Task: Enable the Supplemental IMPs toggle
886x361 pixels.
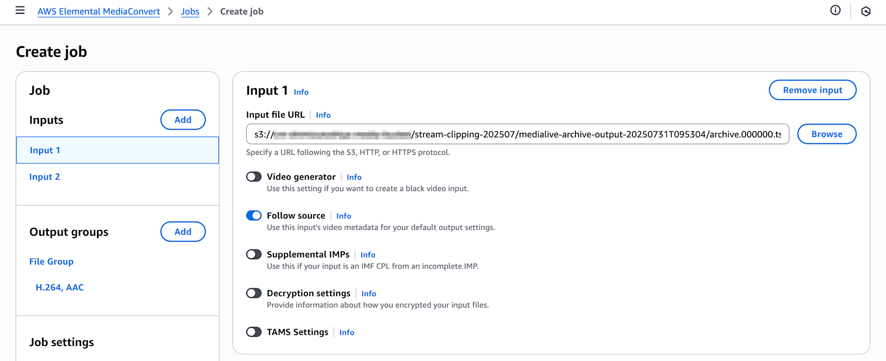Action: 254,254
